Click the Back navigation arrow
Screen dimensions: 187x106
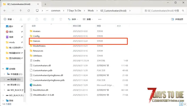click(5, 11)
